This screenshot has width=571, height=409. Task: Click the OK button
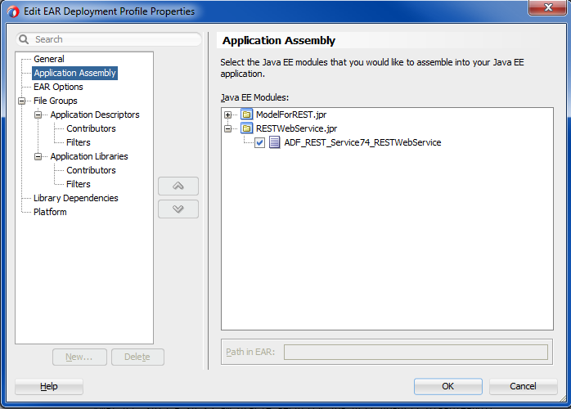(x=448, y=386)
